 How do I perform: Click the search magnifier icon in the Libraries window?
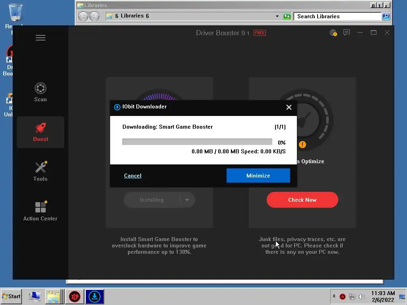386,16
